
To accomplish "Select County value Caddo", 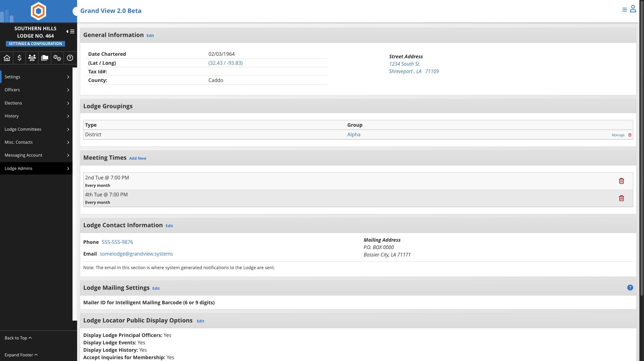I will coord(216,80).
